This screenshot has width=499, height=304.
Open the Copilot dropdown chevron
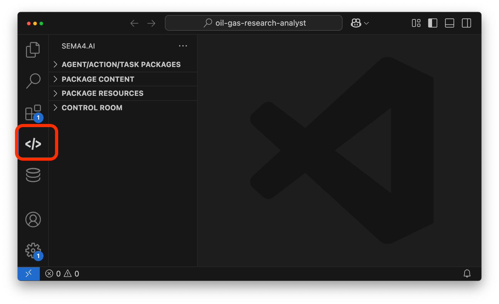coord(366,23)
